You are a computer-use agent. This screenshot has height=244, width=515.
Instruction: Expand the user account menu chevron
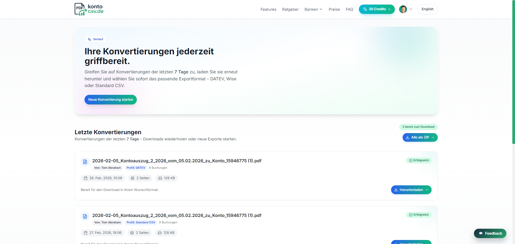pos(411,9)
